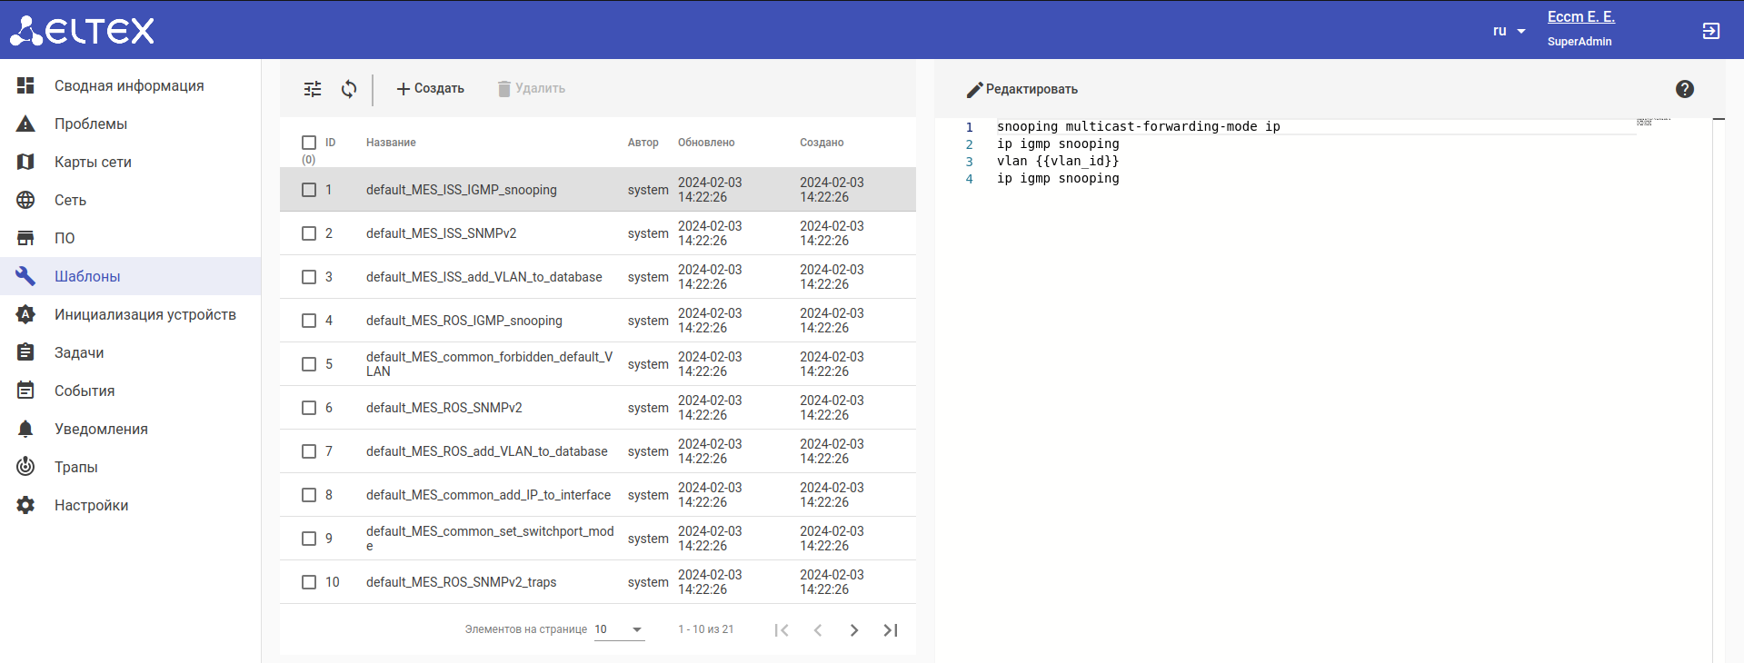
Task: Click the ELTEX logo
Action: [x=83, y=31]
